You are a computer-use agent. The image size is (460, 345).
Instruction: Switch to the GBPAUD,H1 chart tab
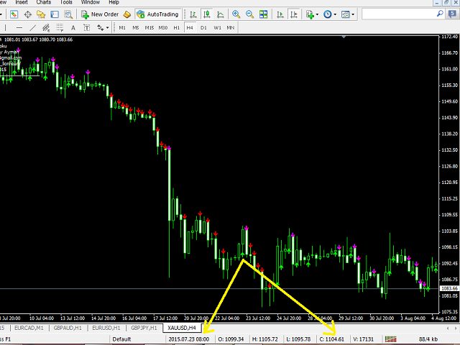coord(68,328)
